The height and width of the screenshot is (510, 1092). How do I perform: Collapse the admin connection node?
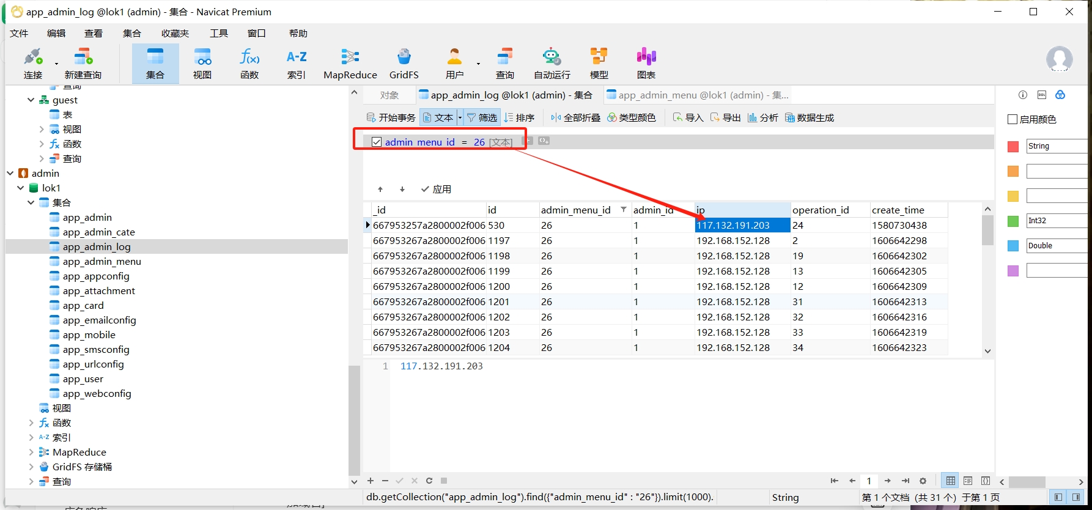coord(10,173)
